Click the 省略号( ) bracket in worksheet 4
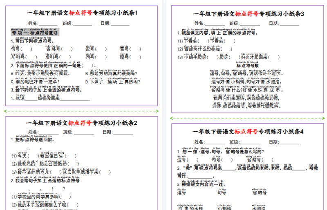Screen dimensions: 327x210 267,159
